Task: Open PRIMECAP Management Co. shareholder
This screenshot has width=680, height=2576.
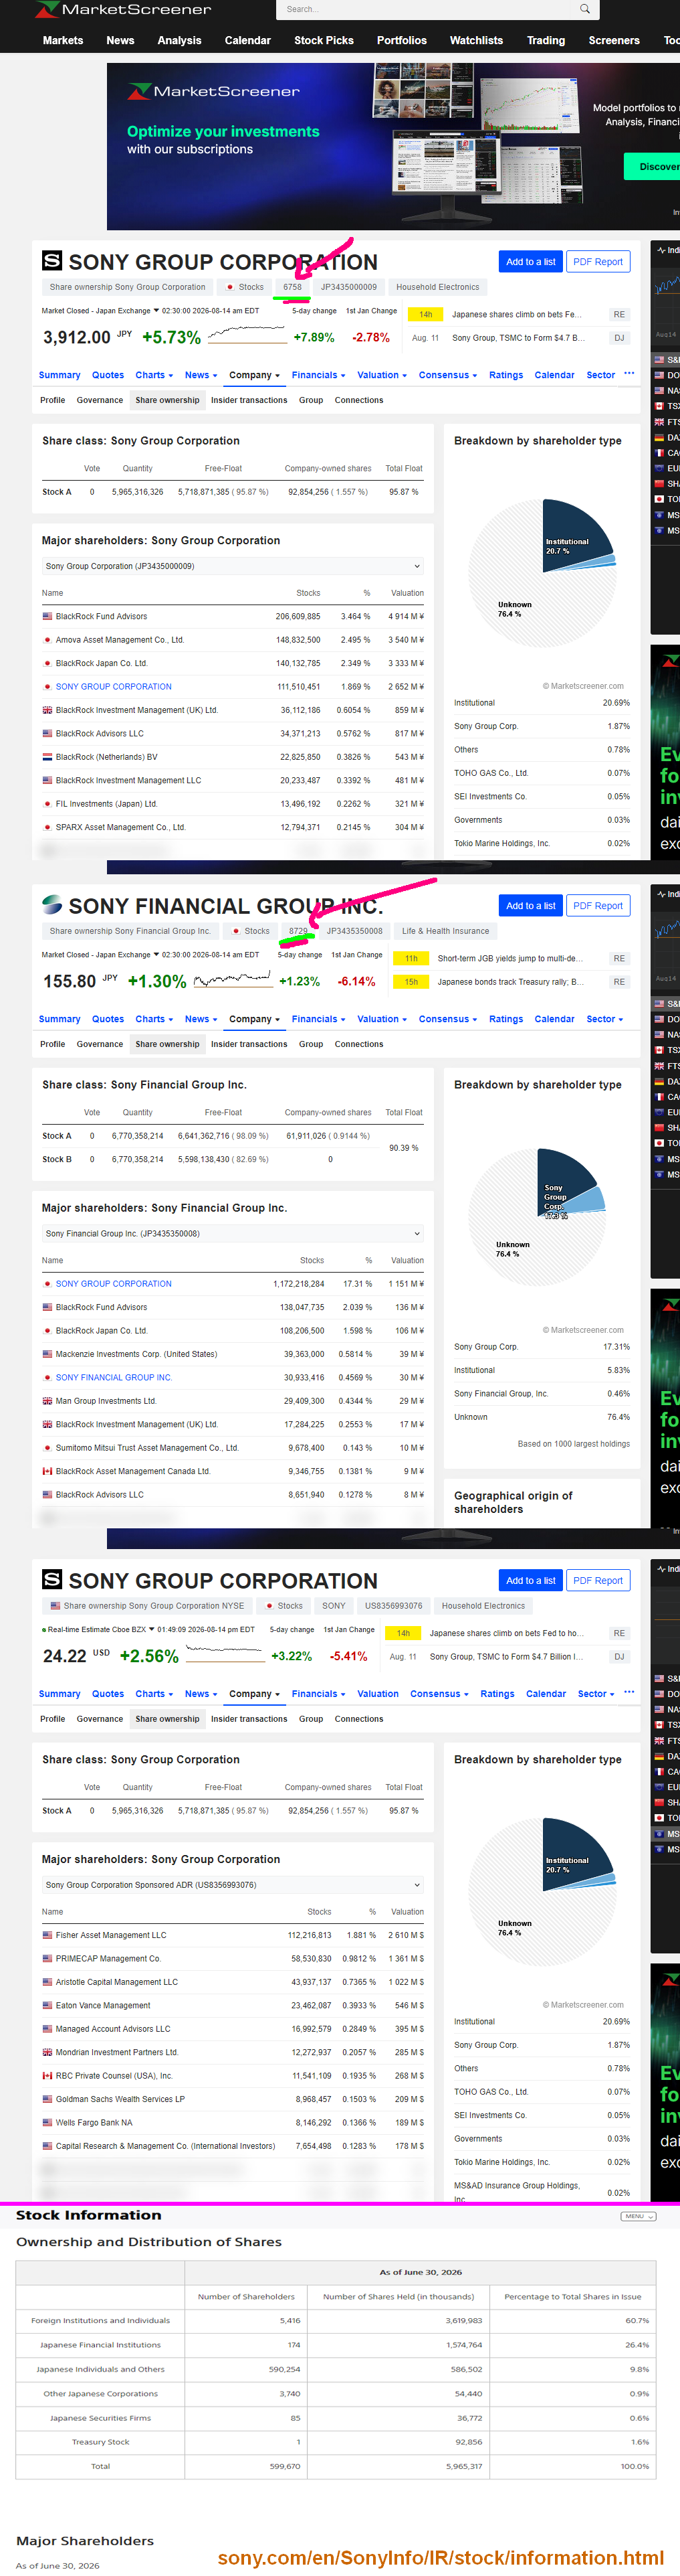Action: point(108,1959)
